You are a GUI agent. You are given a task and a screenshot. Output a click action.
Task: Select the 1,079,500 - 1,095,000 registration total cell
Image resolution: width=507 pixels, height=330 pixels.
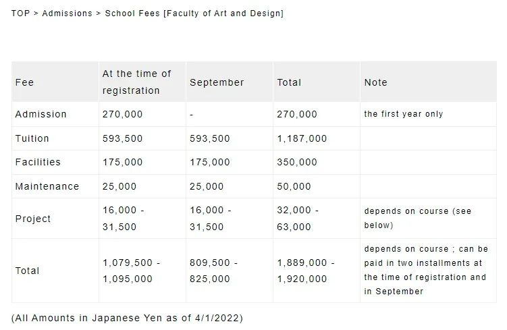[x=131, y=271]
